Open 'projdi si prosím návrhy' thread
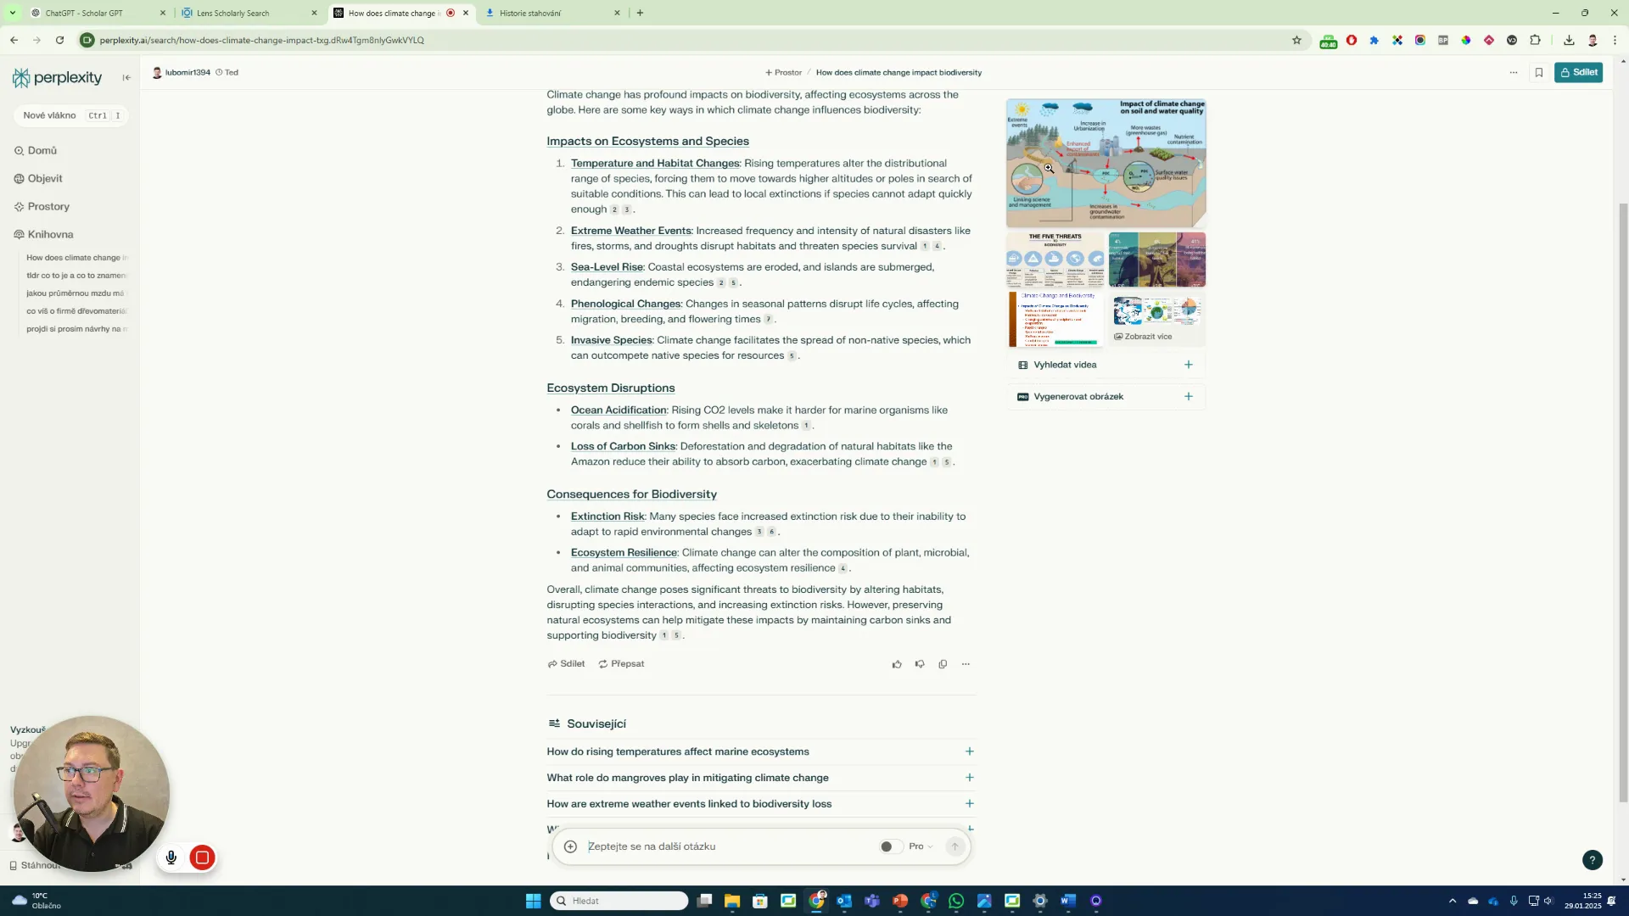The image size is (1629, 916). pos(76,329)
